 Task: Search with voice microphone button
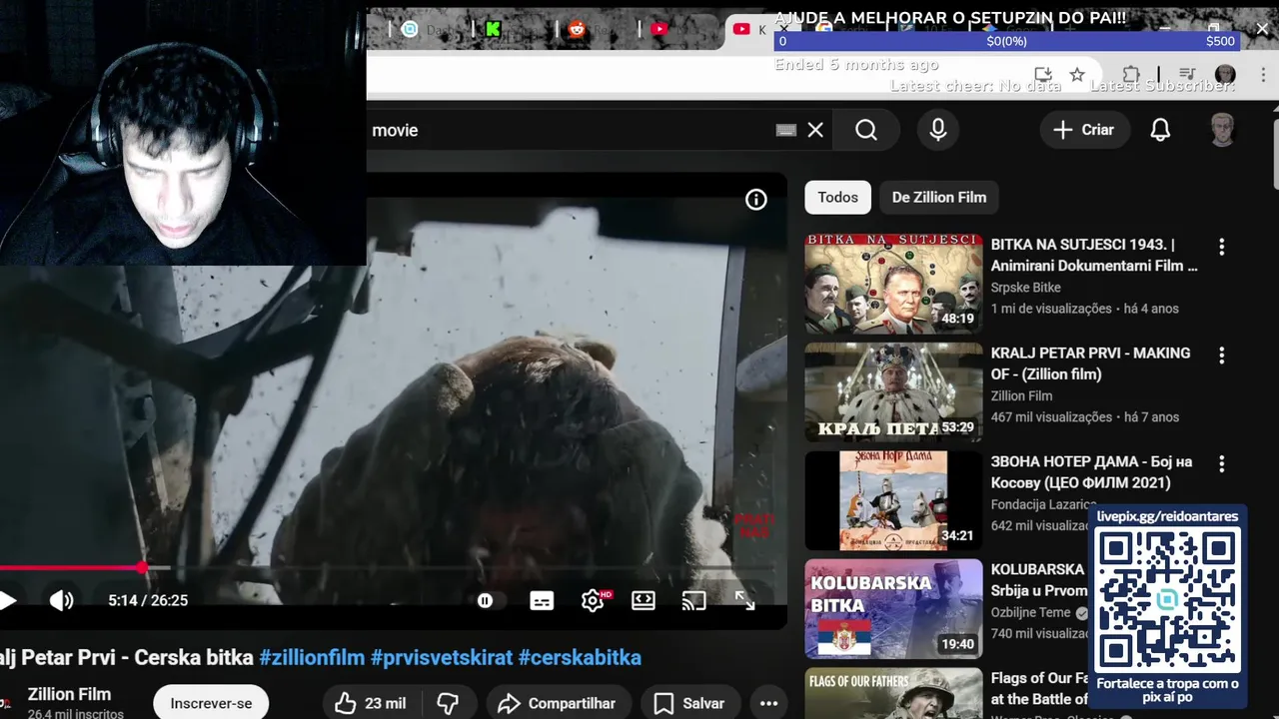pos(938,130)
